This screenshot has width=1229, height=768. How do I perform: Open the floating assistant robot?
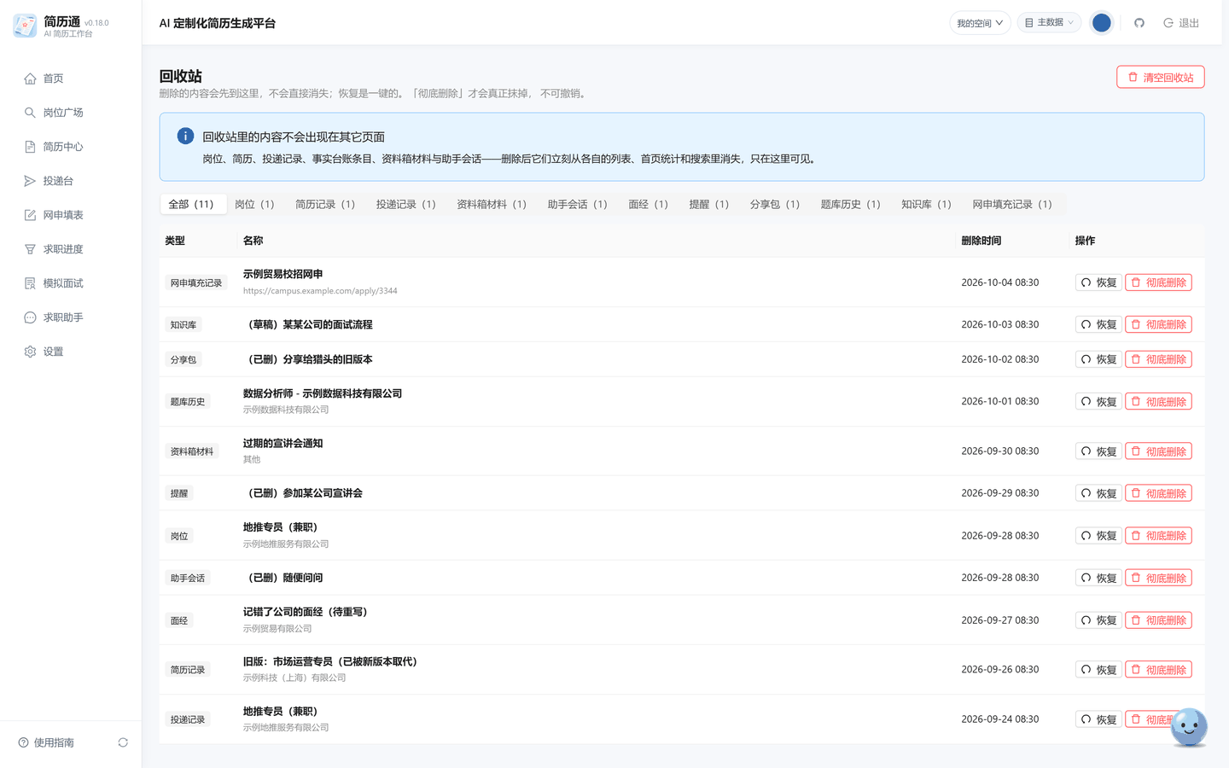[x=1189, y=728]
